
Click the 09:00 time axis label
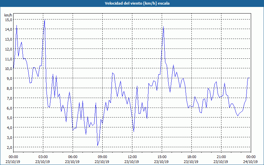(x=102, y=157)
